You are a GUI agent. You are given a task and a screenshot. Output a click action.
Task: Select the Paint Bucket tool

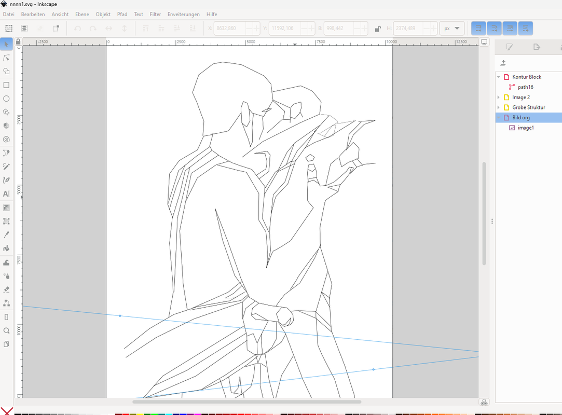(6, 248)
